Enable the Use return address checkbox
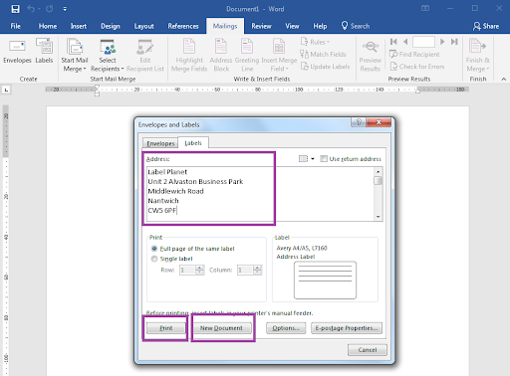The width and height of the screenshot is (510, 376). tap(324, 159)
